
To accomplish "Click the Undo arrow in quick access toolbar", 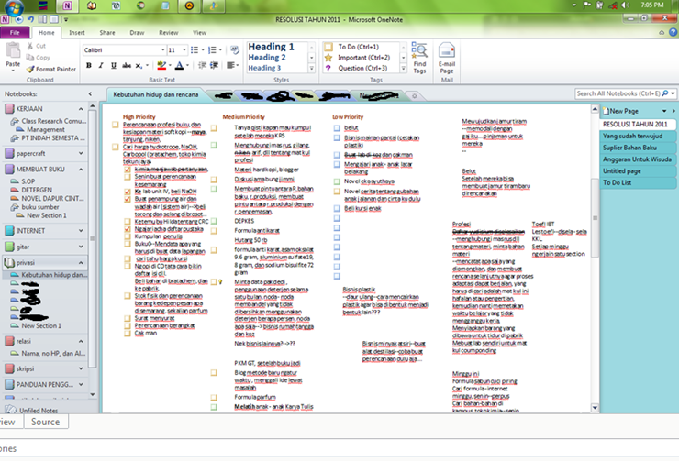I will click(30, 19).
